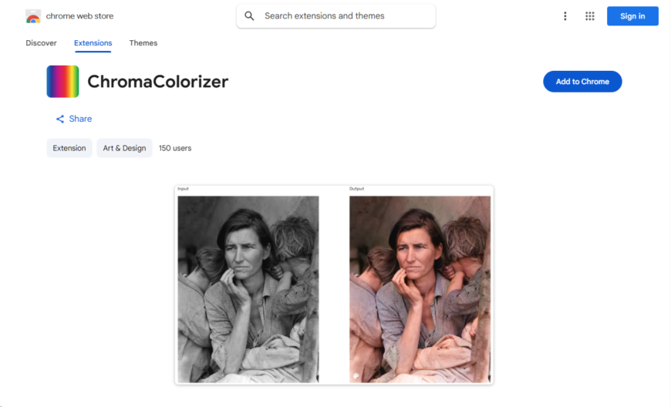Open the black-and-white Input photo
The image size is (671, 407).
(248, 289)
